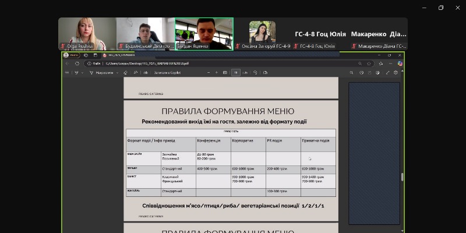Click the Workspaces icon in browser title bar

point(86,55)
